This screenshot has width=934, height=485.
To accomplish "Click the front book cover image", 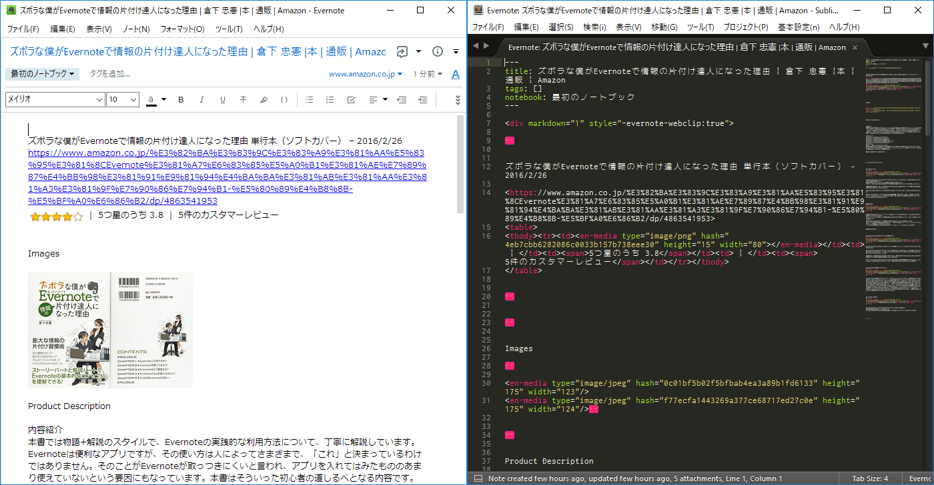I will pyautogui.click(x=69, y=330).
